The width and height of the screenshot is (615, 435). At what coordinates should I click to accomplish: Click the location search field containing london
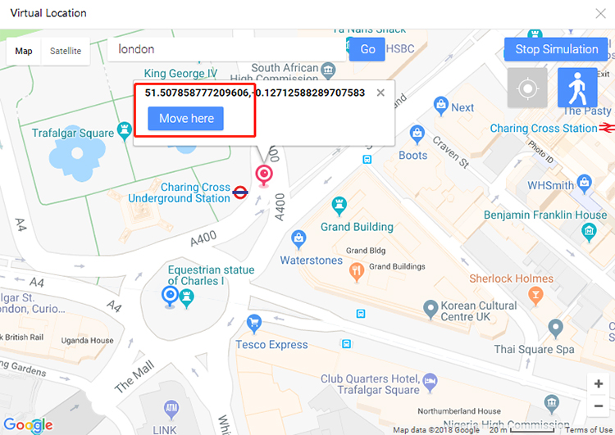point(226,49)
